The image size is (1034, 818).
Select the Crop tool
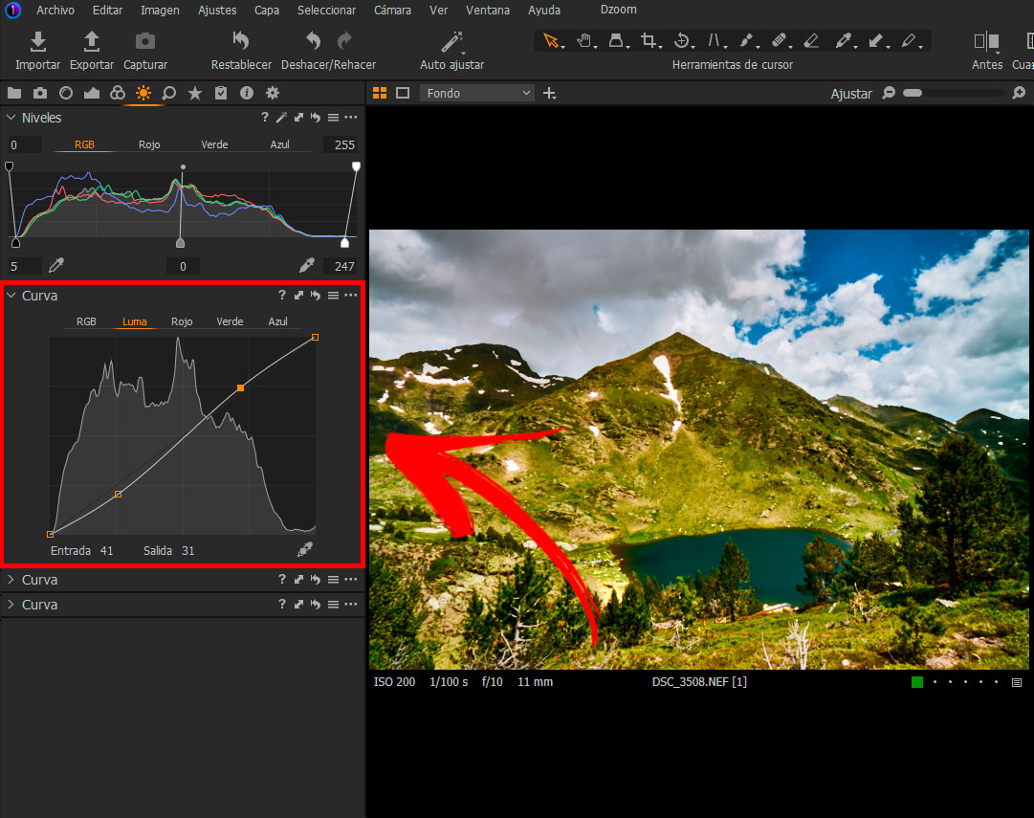[x=649, y=40]
